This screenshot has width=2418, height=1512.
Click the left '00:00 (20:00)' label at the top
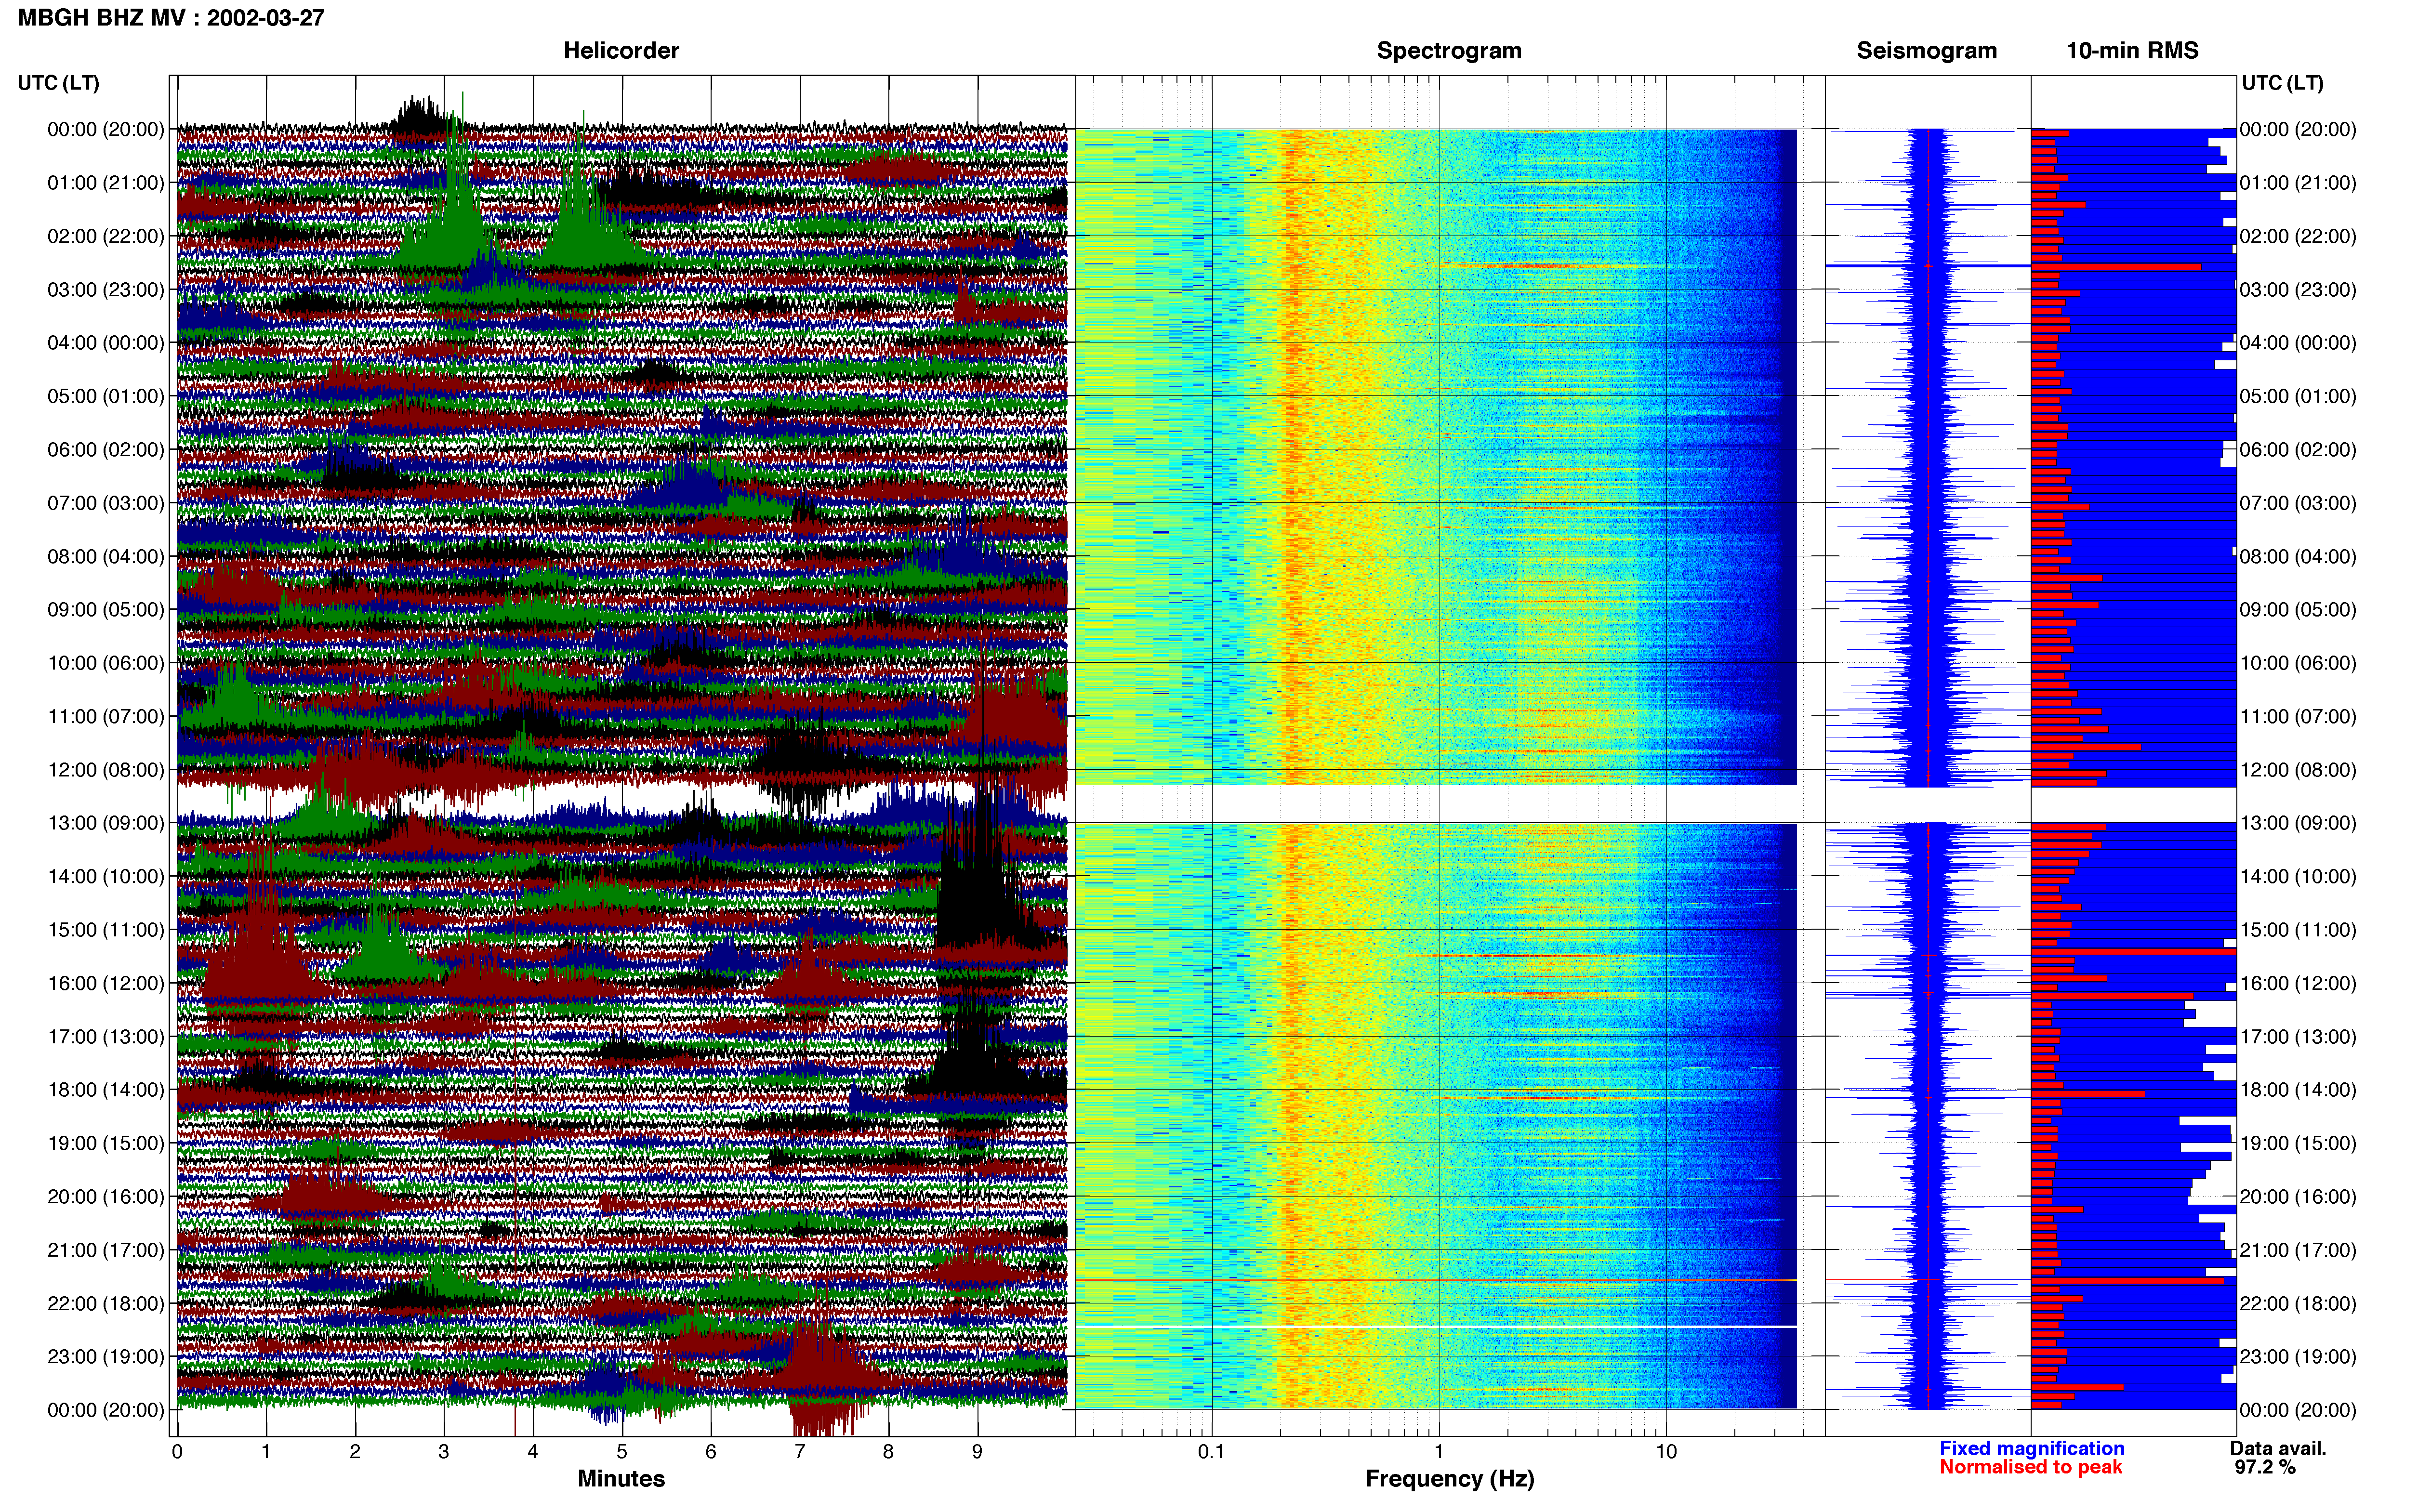click(x=106, y=129)
